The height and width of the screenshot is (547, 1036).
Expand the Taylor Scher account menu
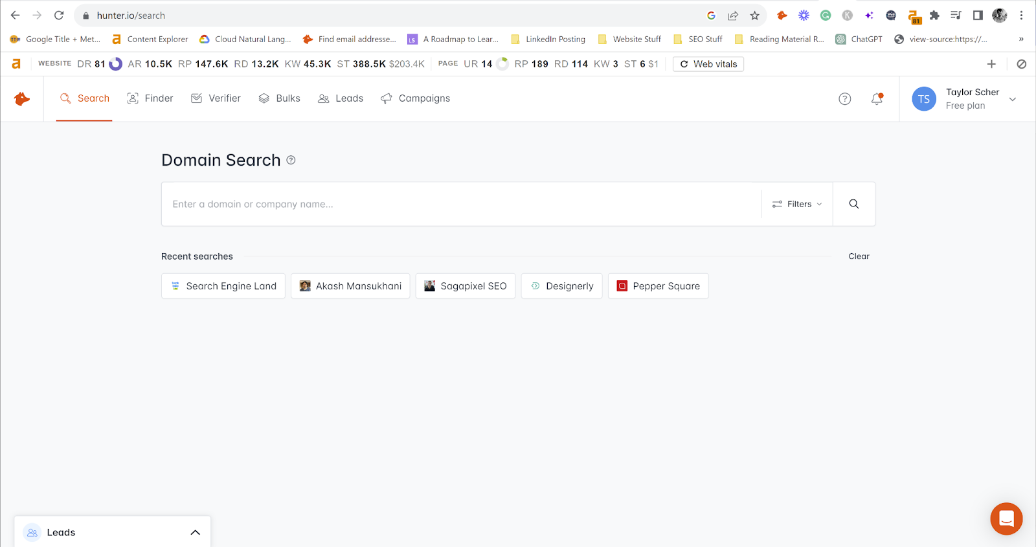[x=1013, y=99]
